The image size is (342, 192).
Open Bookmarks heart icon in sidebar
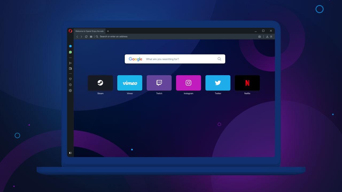pos(70,79)
